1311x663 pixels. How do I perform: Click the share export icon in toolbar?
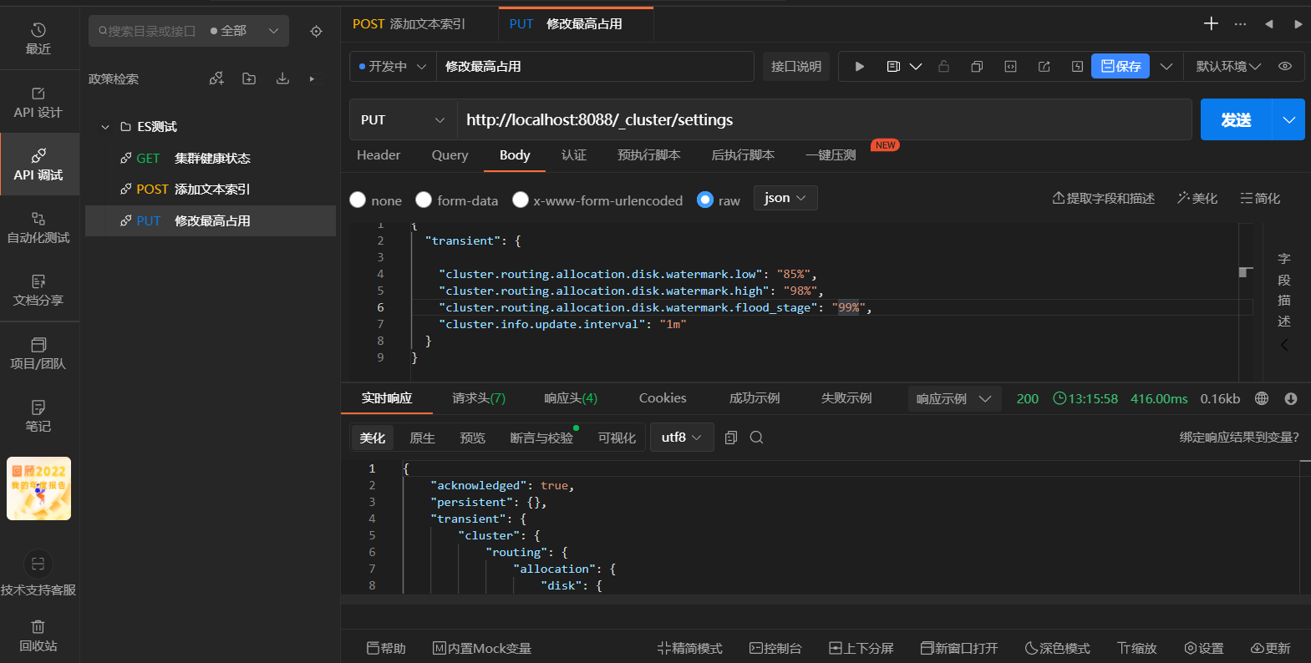1044,66
